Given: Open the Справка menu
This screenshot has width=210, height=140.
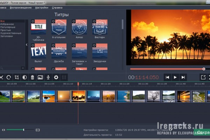Looking at the screenshot, I should point(57,8).
